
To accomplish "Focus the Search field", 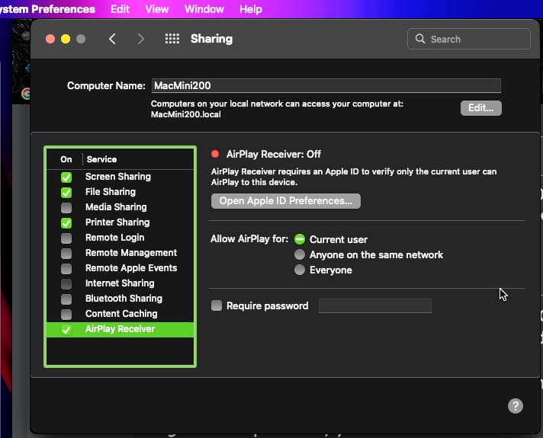I will (x=468, y=39).
